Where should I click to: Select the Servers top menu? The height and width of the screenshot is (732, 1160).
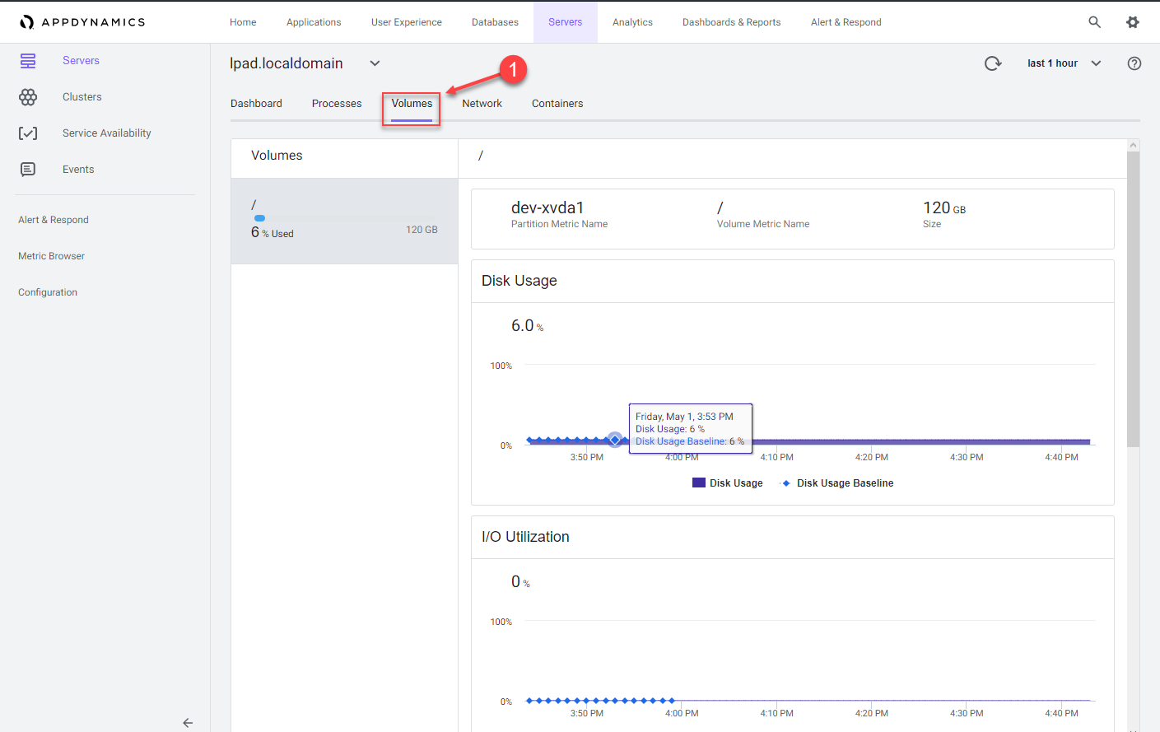click(x=566, y=22)
